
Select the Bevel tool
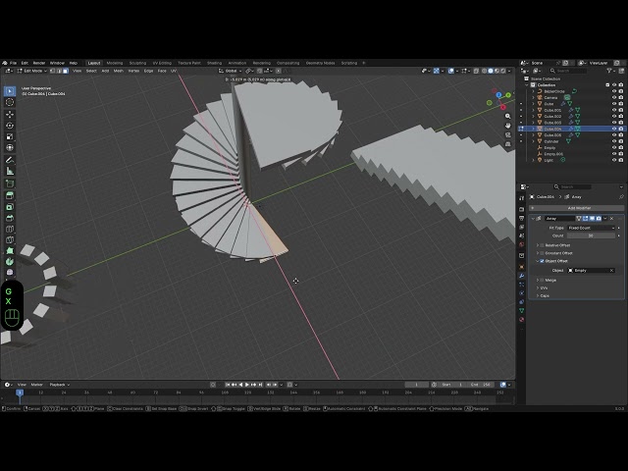click(10, 218)
